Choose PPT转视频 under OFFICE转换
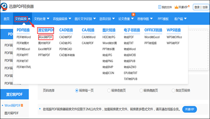The width and height of the screenshot is (210, 119). pyautogui.click(x=150, y=43)
